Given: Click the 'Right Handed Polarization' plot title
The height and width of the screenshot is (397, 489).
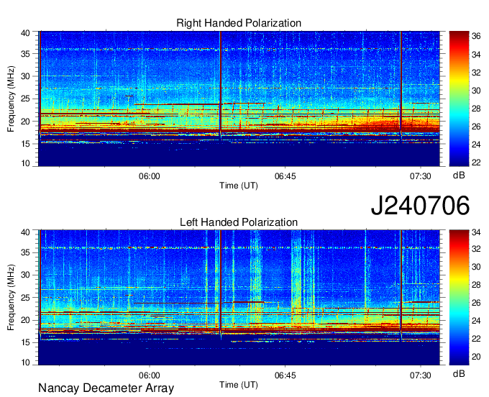Looking at the screenshot, I should point(239,23).
